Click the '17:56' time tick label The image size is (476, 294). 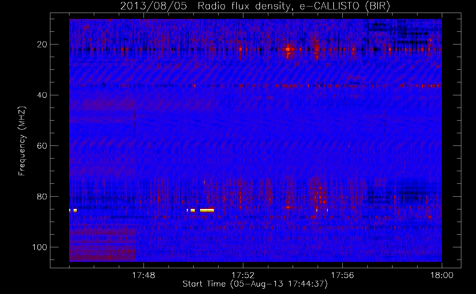(342, 275)
